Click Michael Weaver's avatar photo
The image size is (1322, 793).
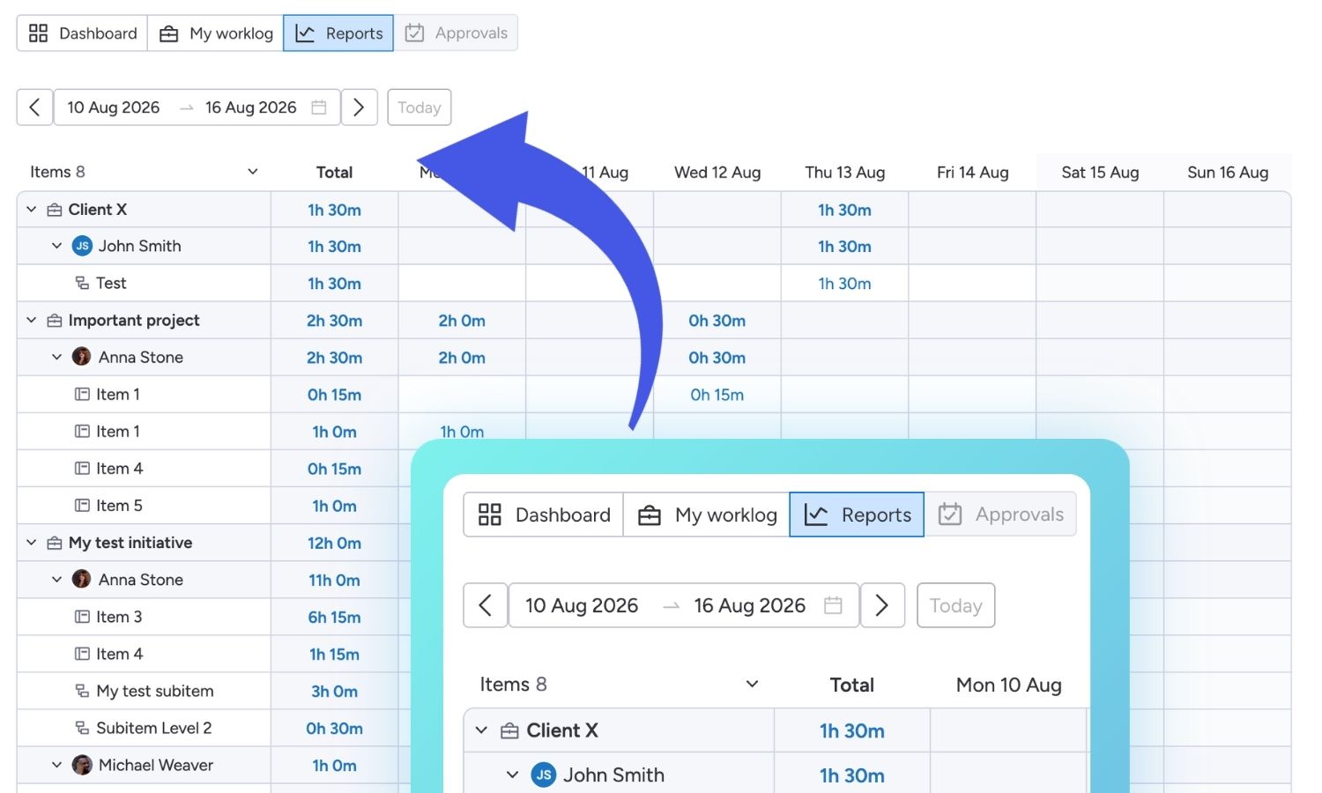pyautogui.click(x=82, y=765)
